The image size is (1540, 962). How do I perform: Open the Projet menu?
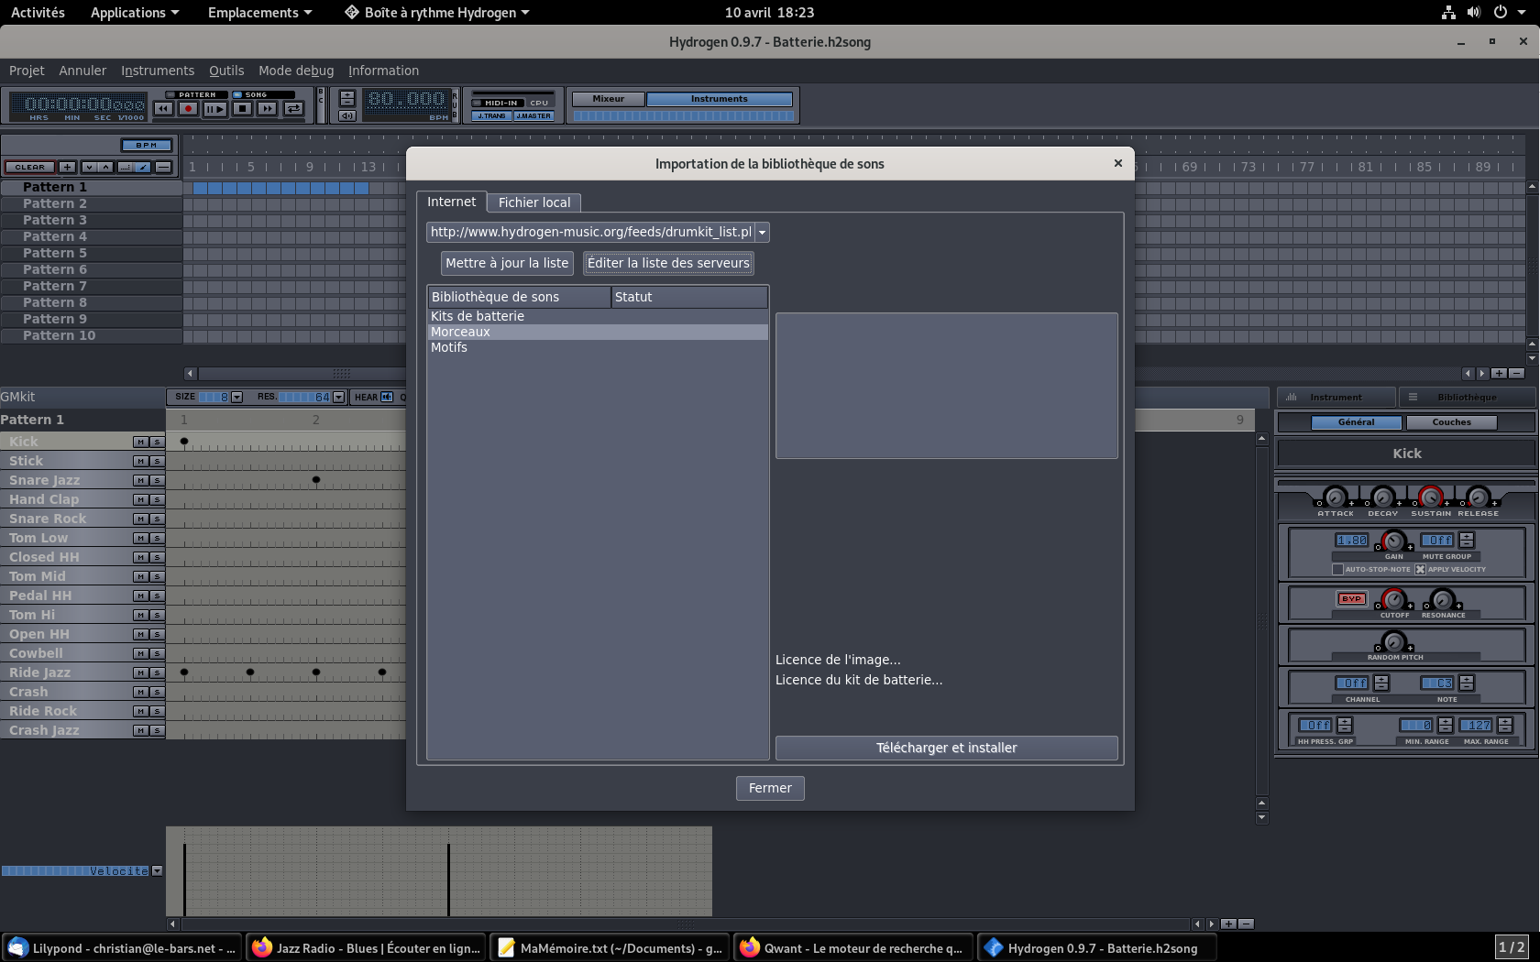(x=27, y=71)
